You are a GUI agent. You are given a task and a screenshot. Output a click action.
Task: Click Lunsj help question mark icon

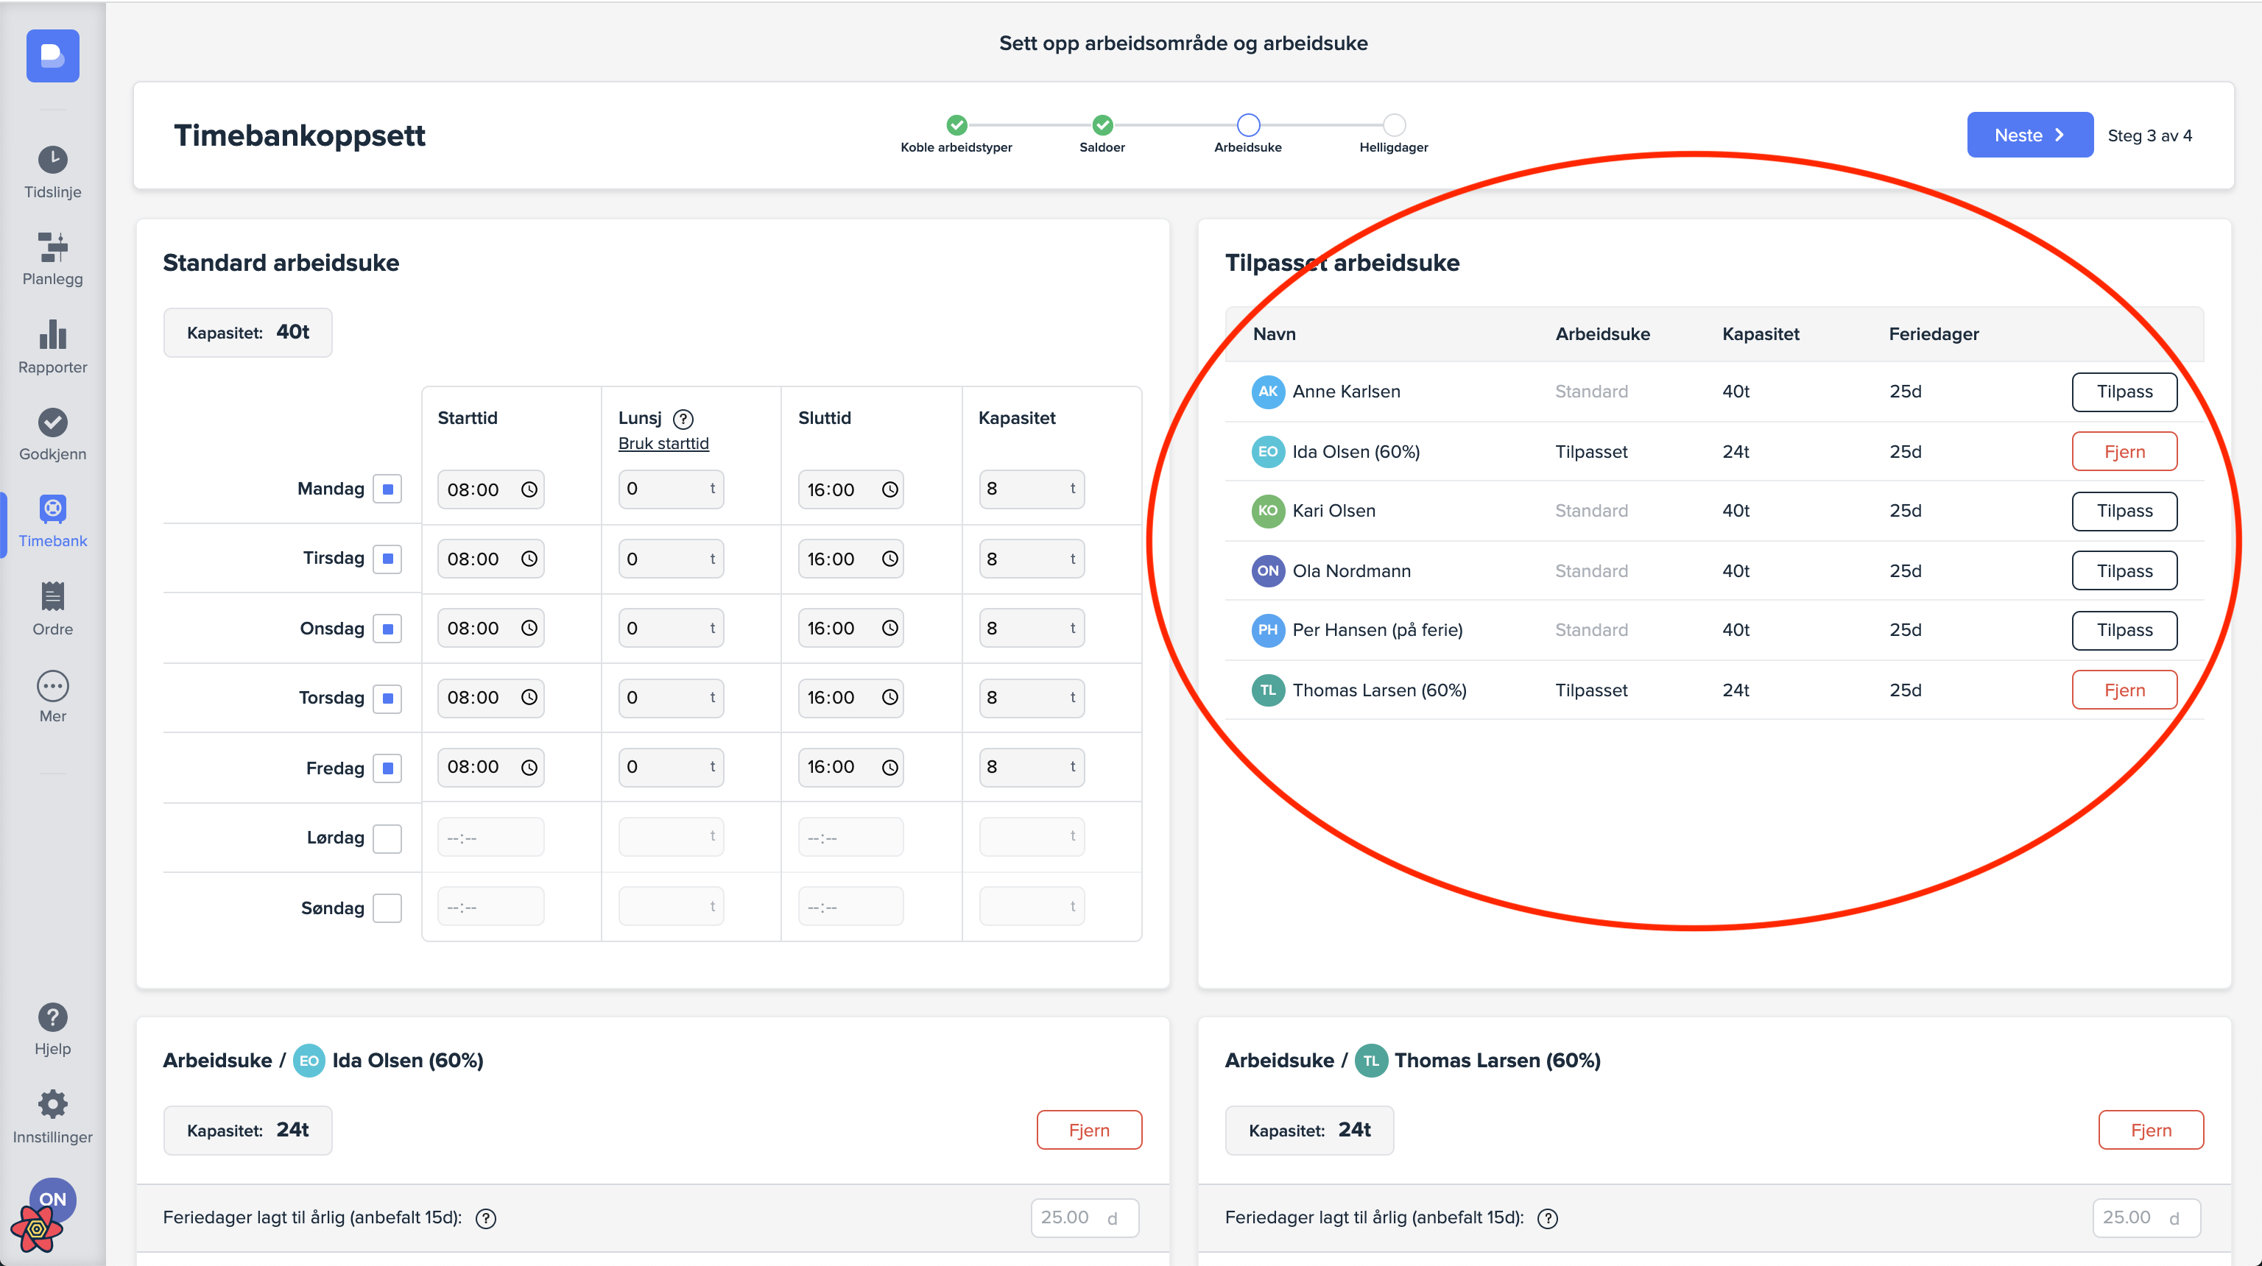click(x=683, y=419)
